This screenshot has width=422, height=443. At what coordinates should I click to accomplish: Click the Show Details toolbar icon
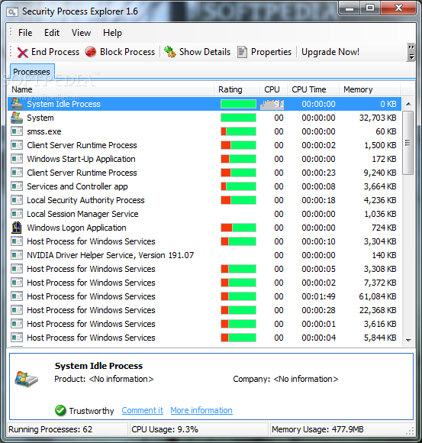(170, 52)
